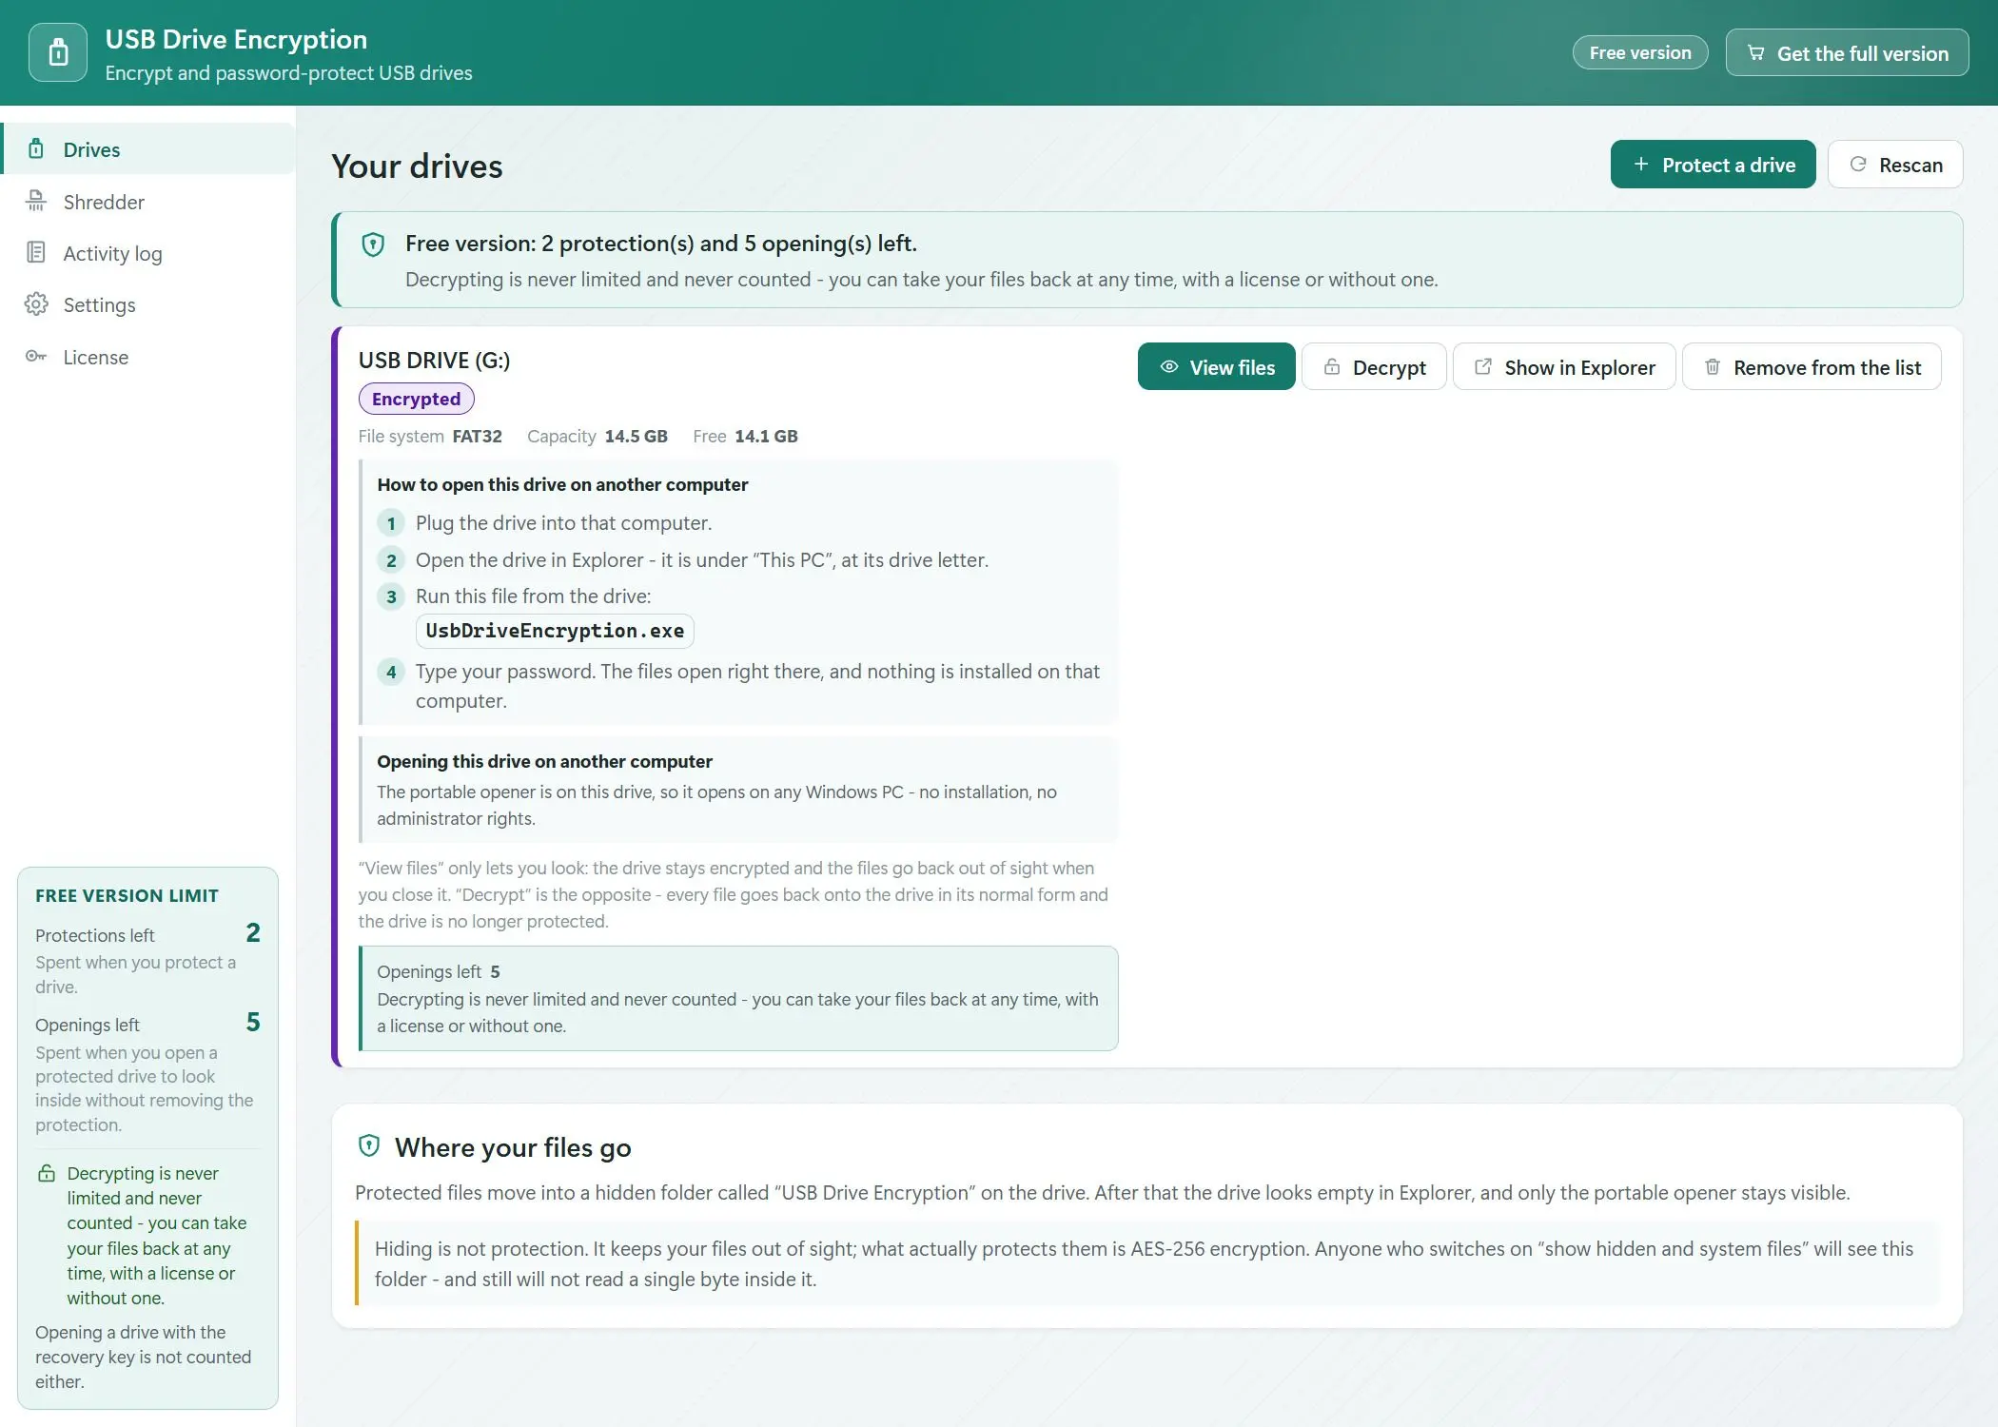Click the open padlock icon on Decrypt
The height and width of the screenshot is (1427, 1998).
1332,367
